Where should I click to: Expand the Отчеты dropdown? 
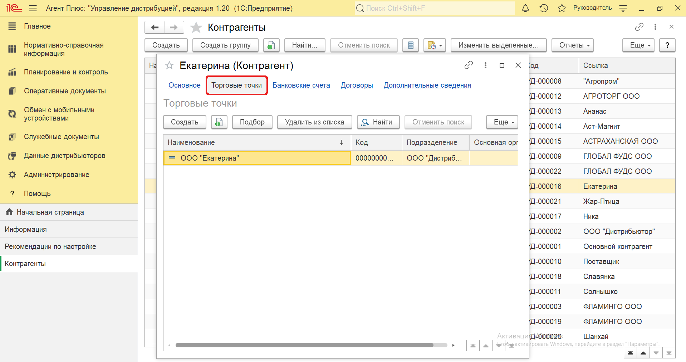(x=573, y=45)
